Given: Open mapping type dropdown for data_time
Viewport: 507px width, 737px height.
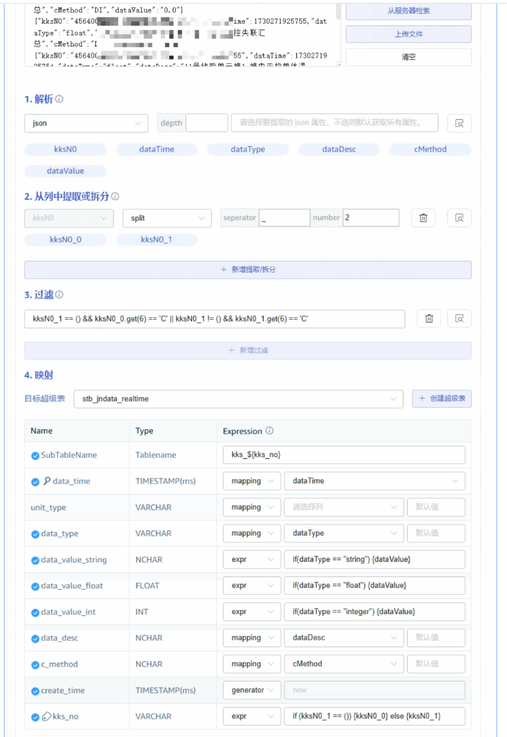Looking at the screenshot, I should (x=252, y=481).
